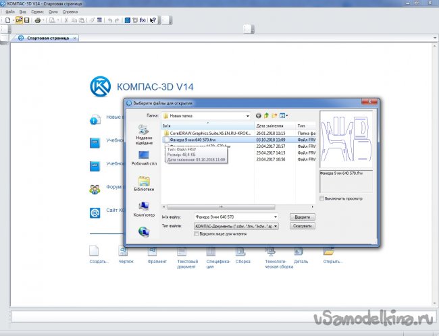Click the Деталь icon on start page
Image resolution: width=439 pixels, height=336 pixels.
(x=301, y=253)
